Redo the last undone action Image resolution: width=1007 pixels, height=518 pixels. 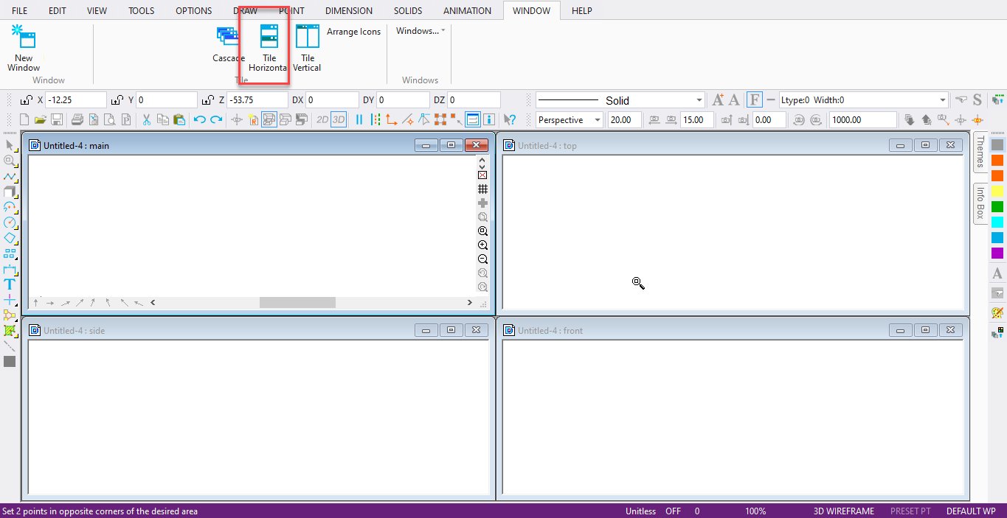tap(215, 119)
